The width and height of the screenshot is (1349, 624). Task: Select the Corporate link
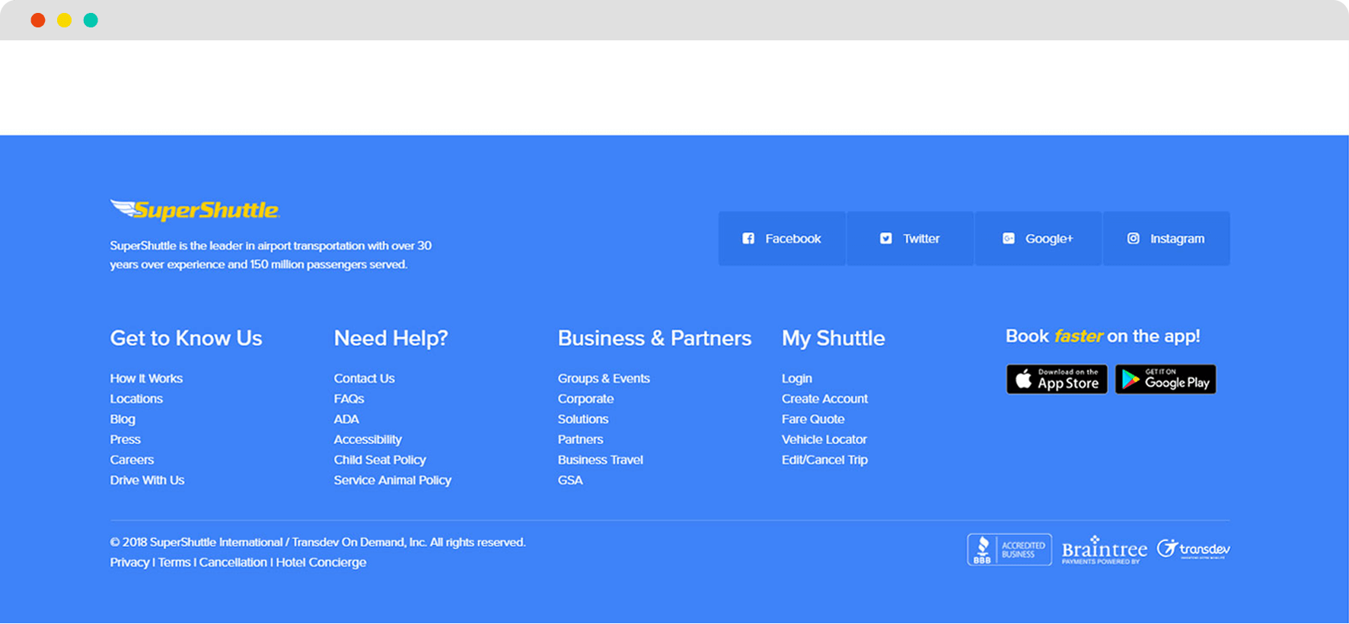[x=585, y=399]
